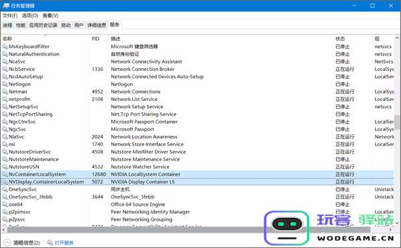401x248 pixels.
Task: Click the NgcCtnrSvc service gear icon
Action: click(x=5, y=122)
